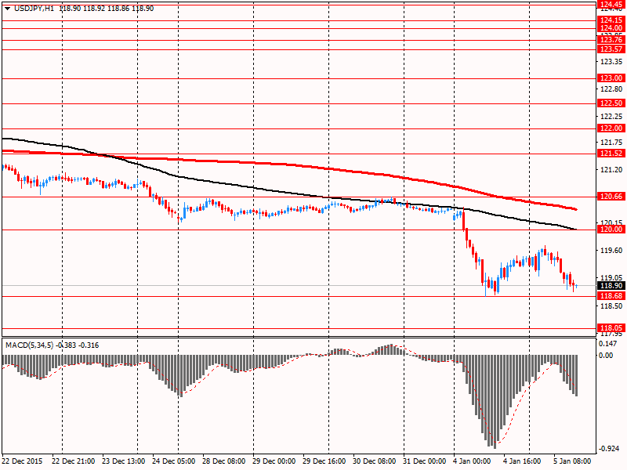Select the 122.50 level label
The image size is (627, 470).
pos(610,103)
